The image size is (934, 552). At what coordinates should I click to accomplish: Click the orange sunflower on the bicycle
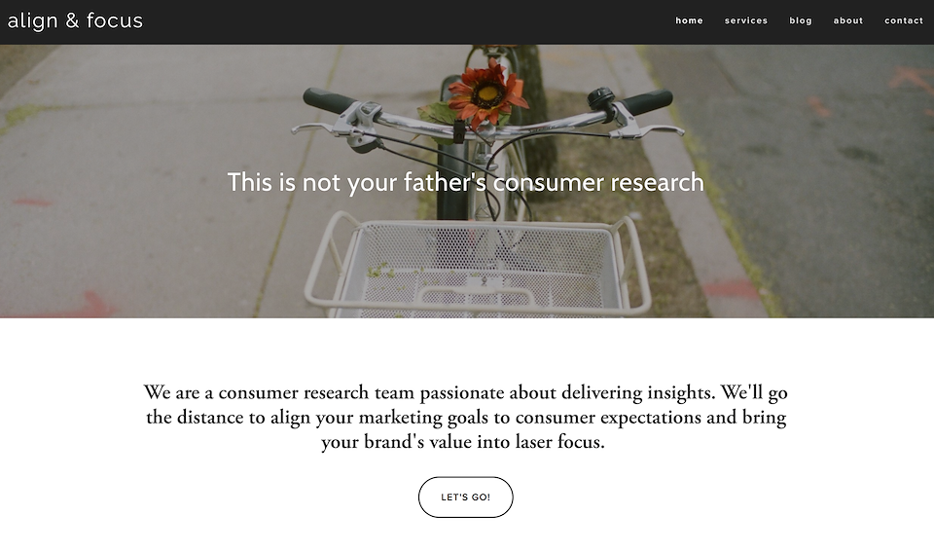click(487, 94)
